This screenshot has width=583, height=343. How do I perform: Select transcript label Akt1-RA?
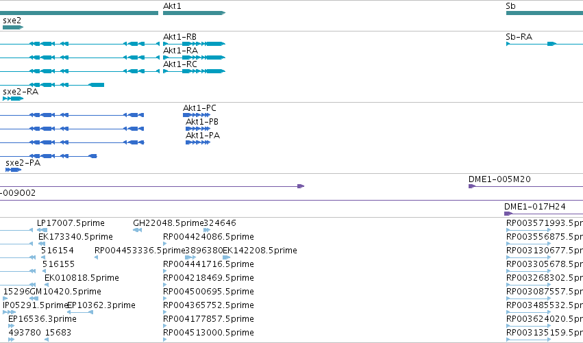point(180,51)
